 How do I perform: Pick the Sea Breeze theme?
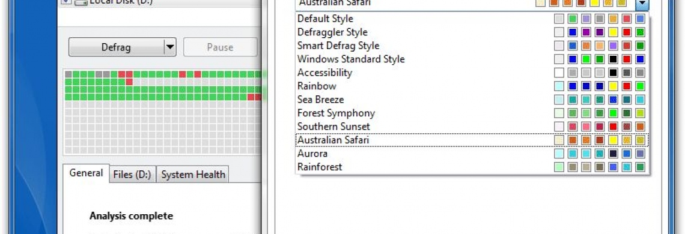click(x=472, y=100)
